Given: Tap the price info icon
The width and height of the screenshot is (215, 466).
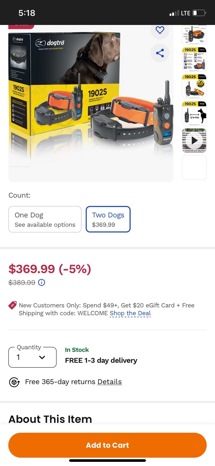Looking at the screenshot, I should pos(42,282).
